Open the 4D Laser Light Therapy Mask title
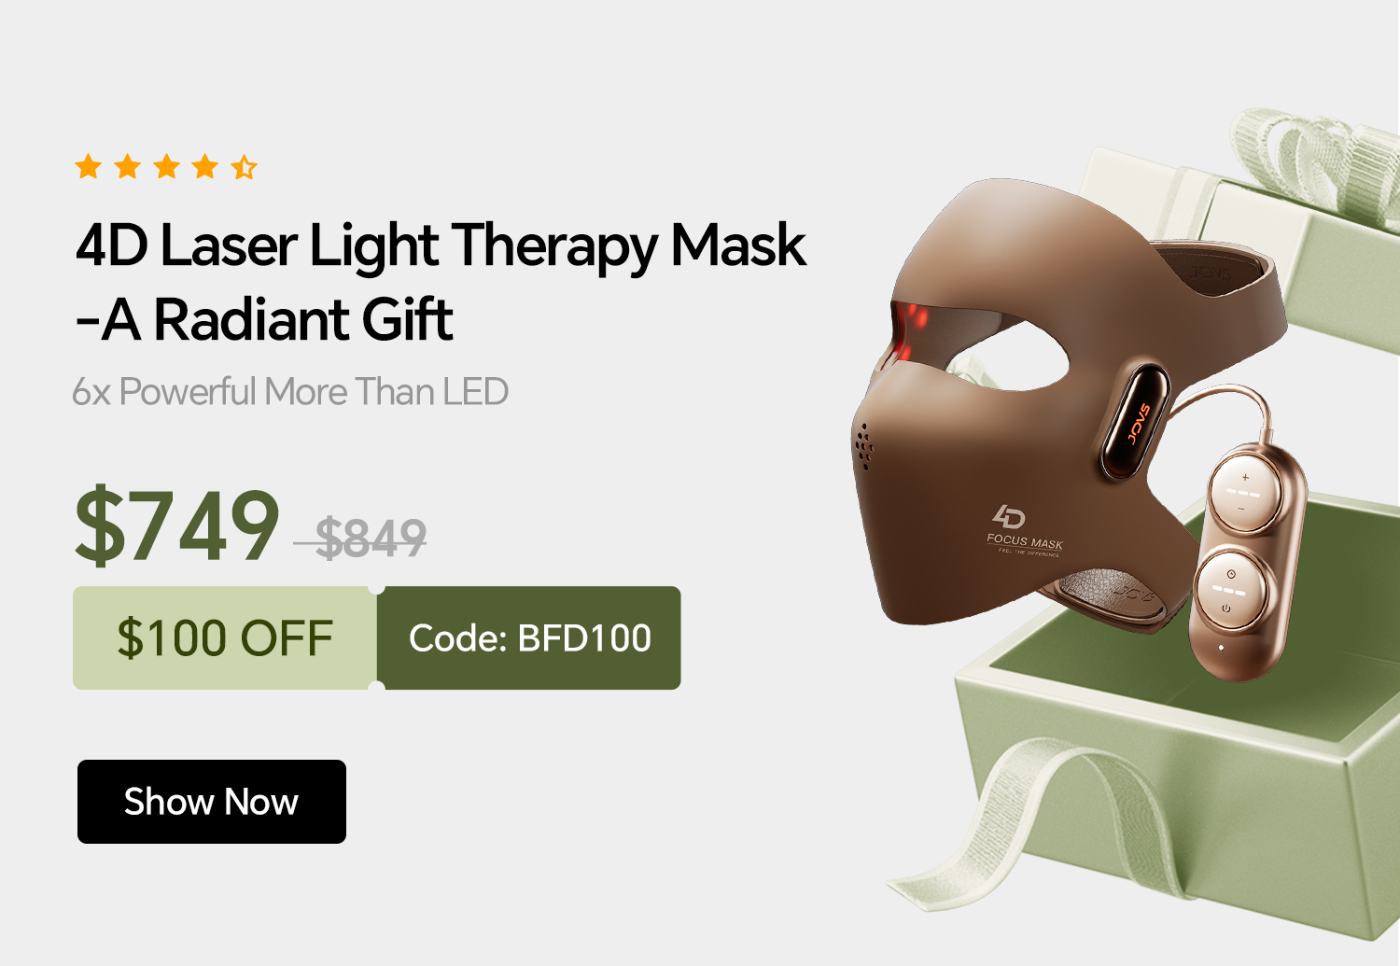This screenshot has height=966, width=1400. (441, 246)
